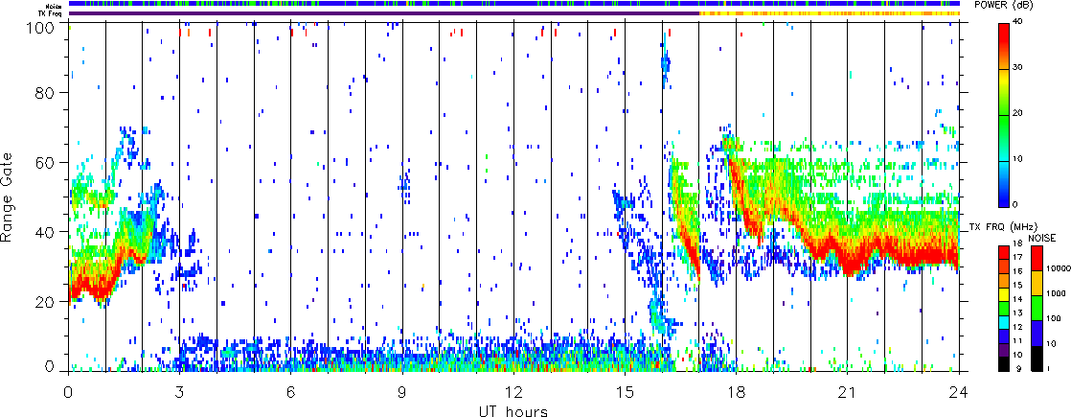Click the 12 tick on UT axis

click(513, 392)
